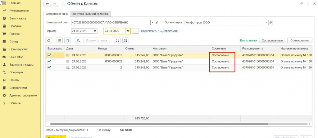The width and height of the screenshot is (318, 138).
Task: Follow the Подключить 1С:ДиректБанк link
Action: [160, 31]
